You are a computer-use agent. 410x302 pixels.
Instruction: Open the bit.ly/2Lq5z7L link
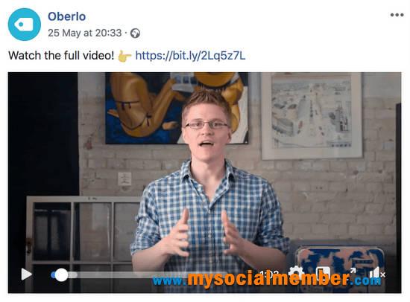(190, 55)
